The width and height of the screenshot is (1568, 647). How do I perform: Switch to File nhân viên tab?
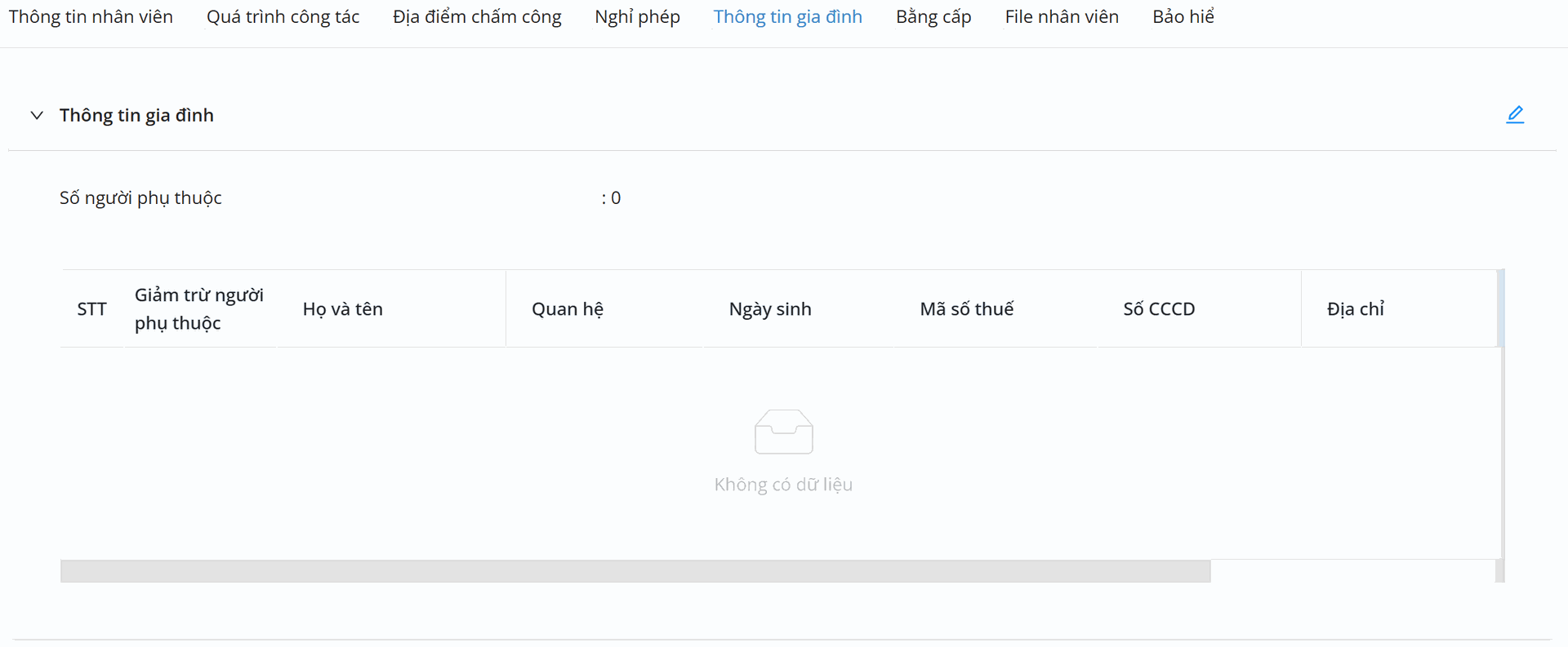tap(1062, 17)
